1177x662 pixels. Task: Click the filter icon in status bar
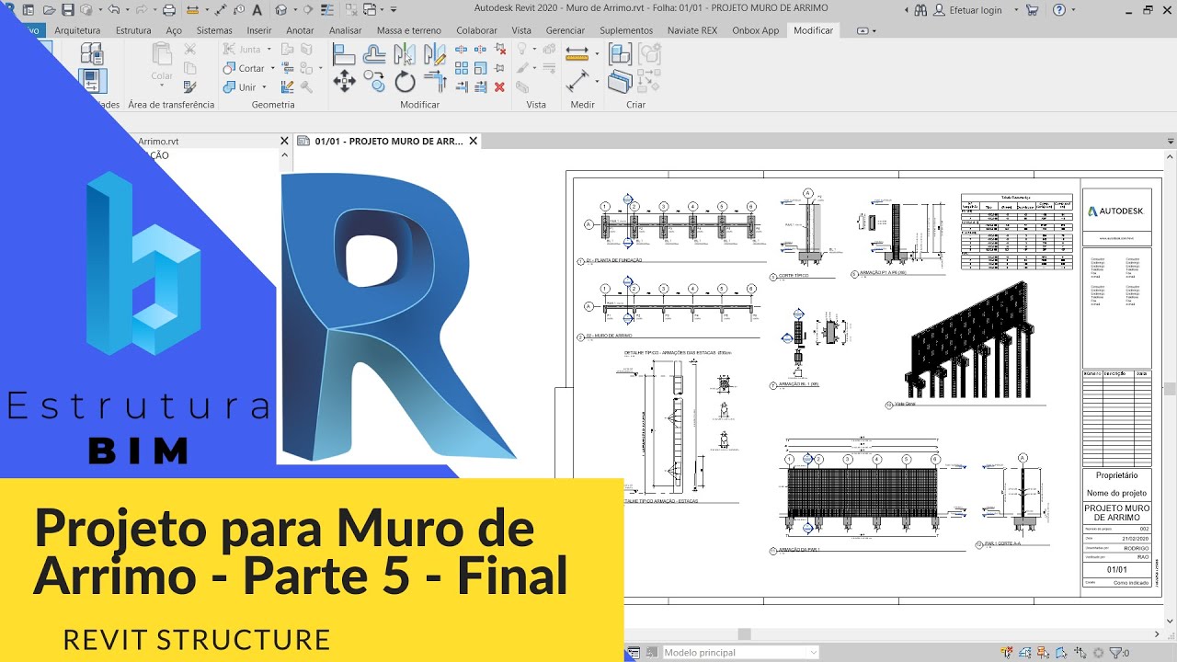click(x=1115, y=653)
